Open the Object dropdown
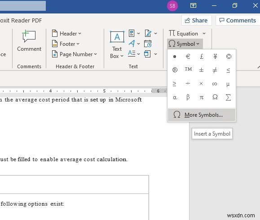The image size is (260, 220). pyautogui.click(x=150, y=54)
